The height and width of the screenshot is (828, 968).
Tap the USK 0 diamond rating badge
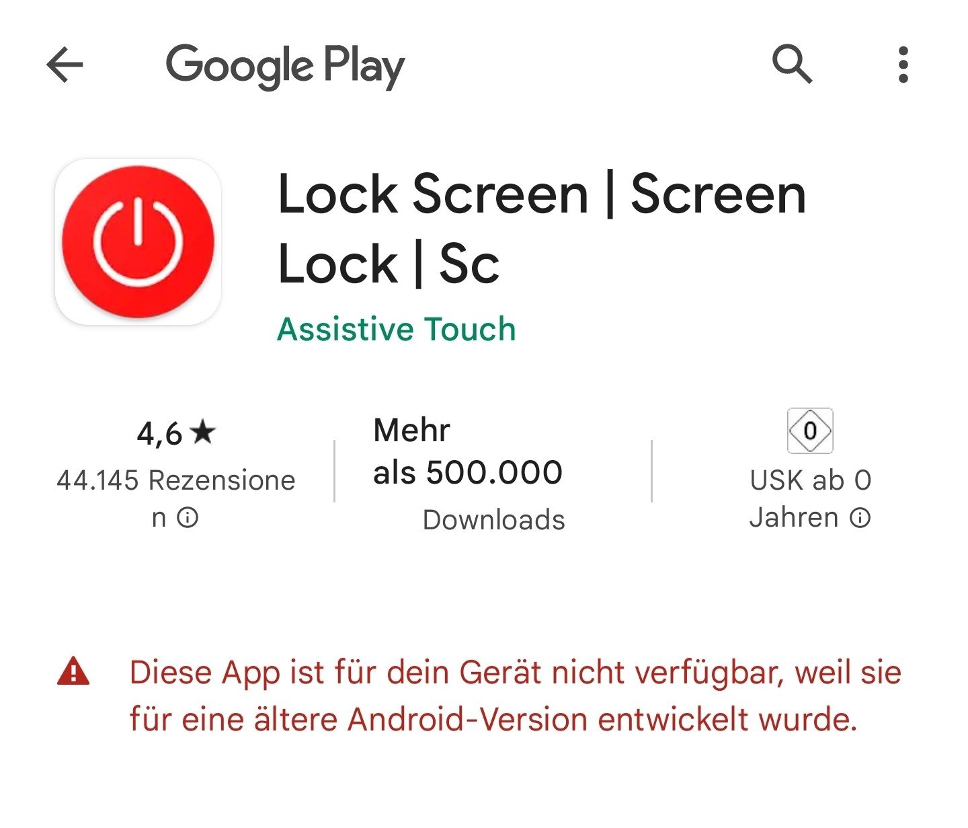click(x=810, y=430)
